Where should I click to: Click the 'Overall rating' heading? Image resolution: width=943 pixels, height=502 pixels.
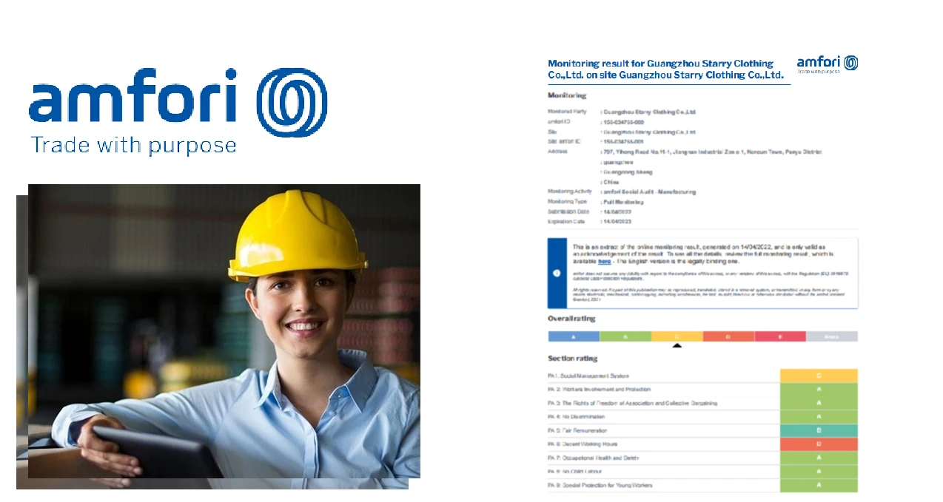coord(571,319)
